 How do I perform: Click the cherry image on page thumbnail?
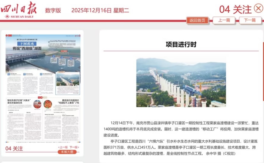37,104
